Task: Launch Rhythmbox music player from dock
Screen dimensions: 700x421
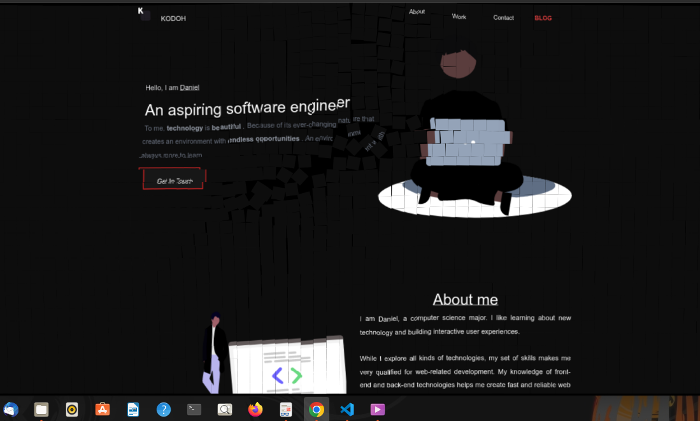Action: [72, 410]
